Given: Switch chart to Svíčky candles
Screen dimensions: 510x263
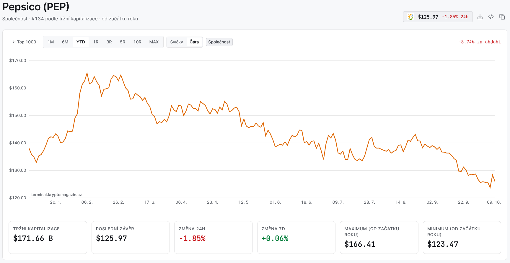Looking at the screenshot, I should (x=177, y=42).
